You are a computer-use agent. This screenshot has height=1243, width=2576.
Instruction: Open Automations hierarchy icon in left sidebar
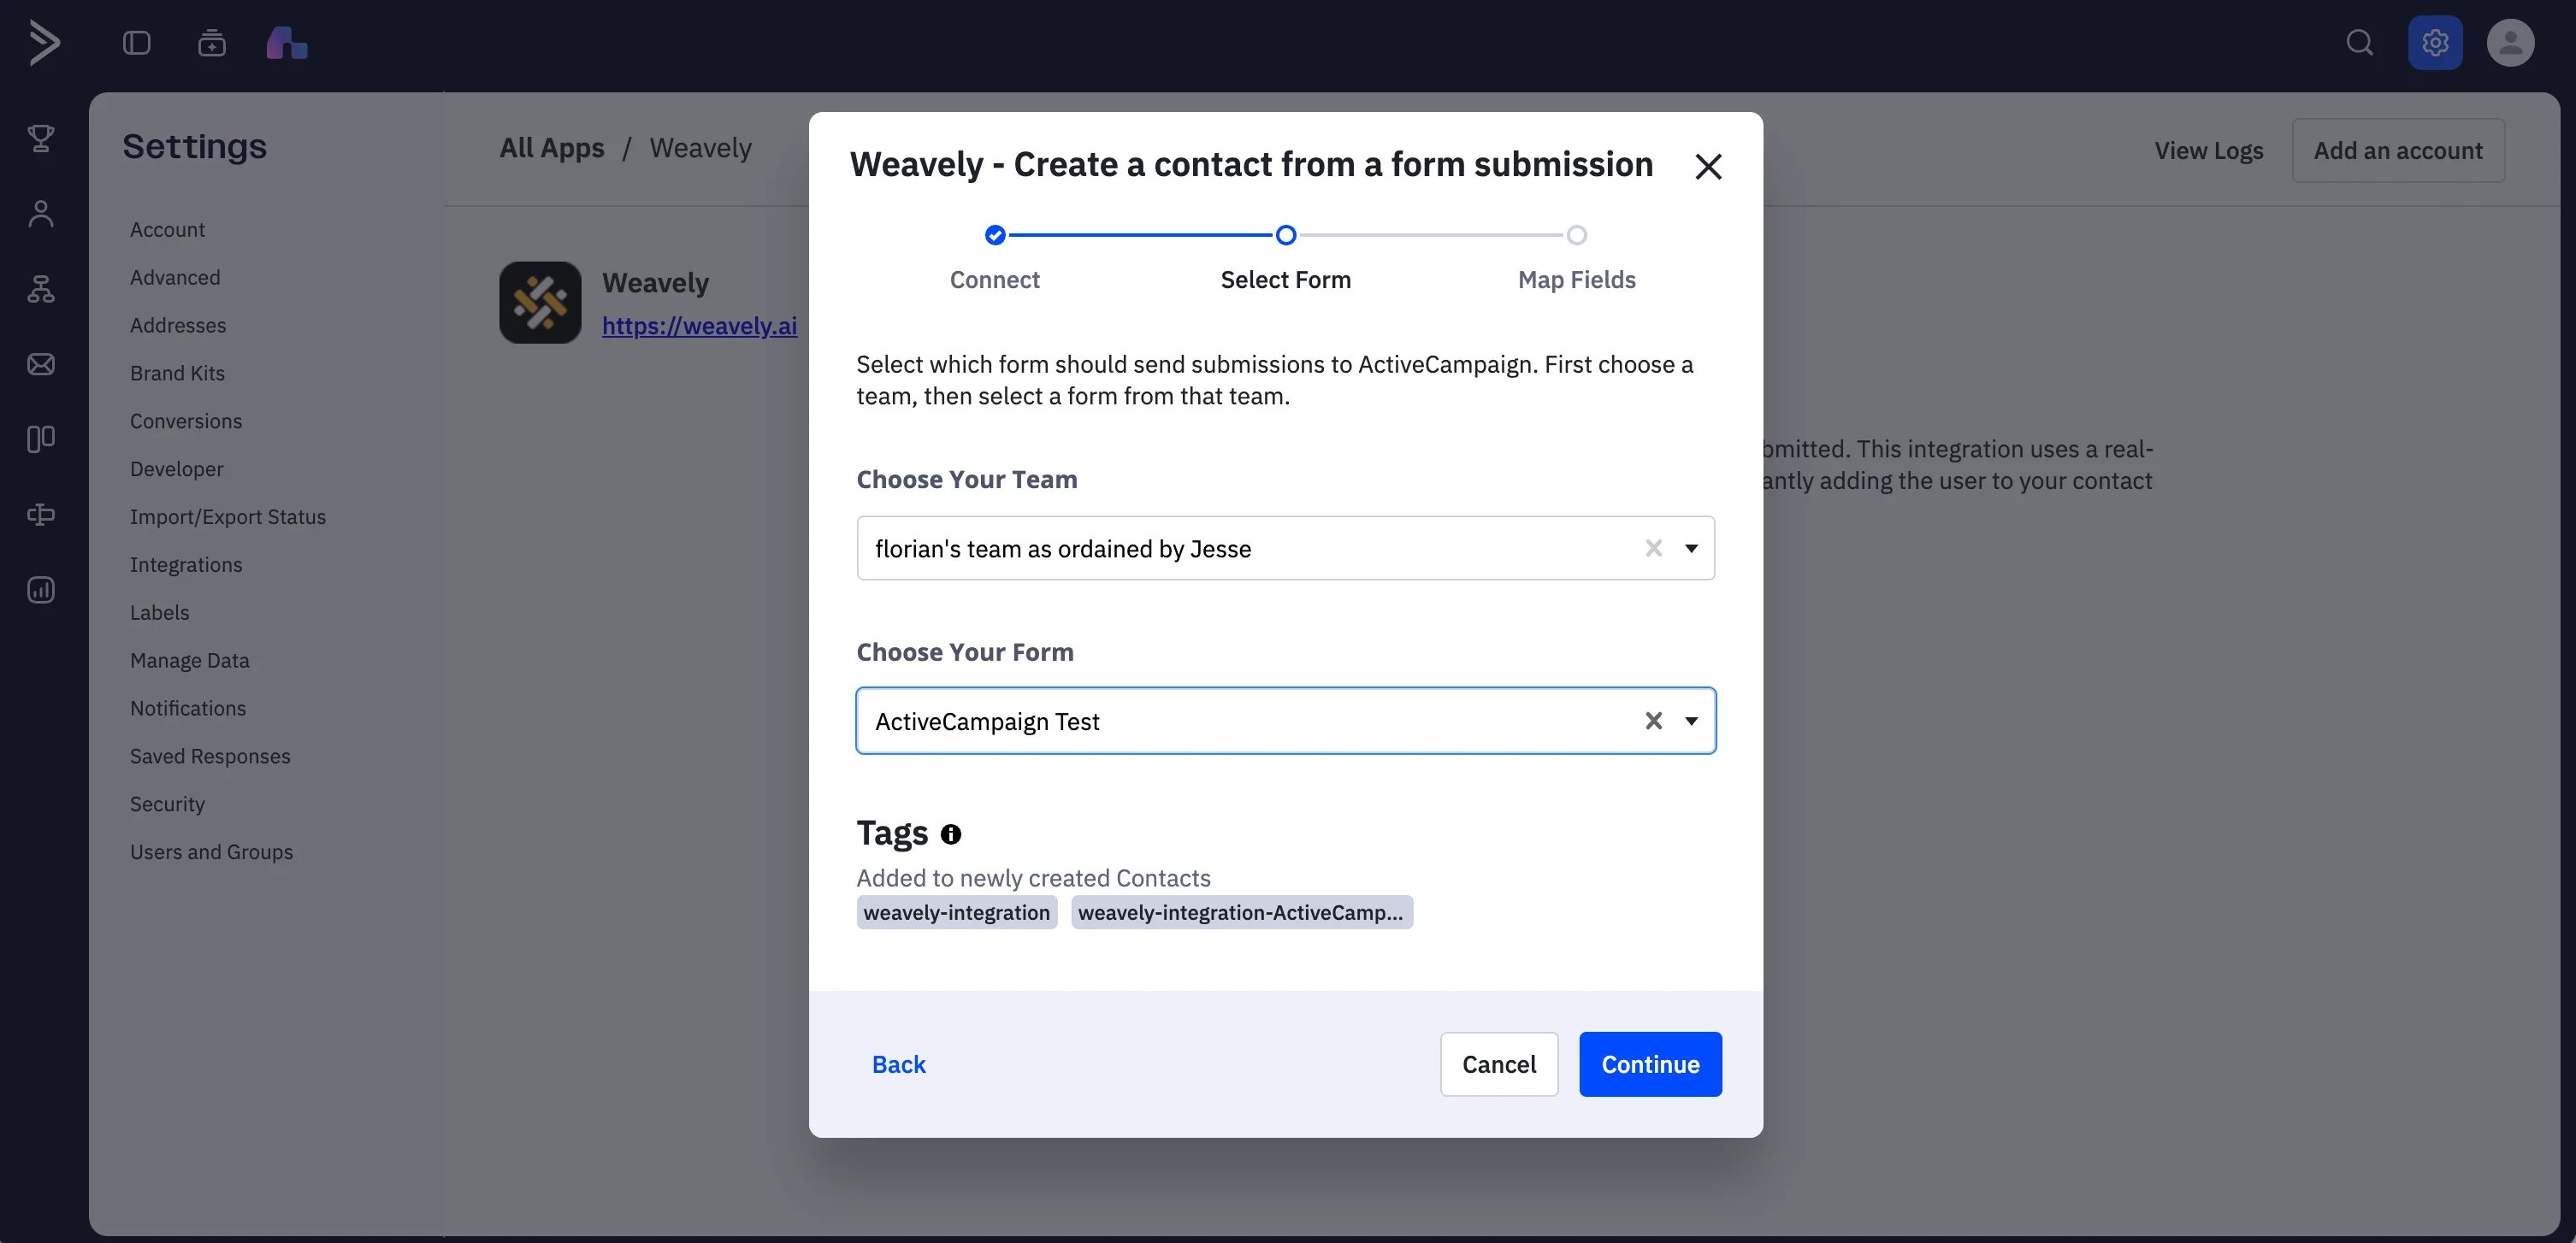click(41, 289)
